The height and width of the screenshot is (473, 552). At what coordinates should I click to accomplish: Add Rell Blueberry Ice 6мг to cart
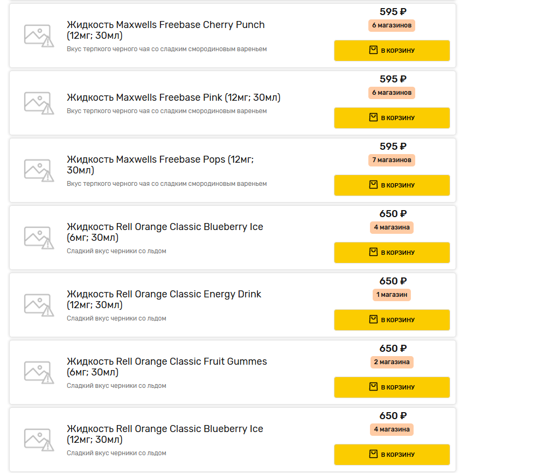click(392, 253)
